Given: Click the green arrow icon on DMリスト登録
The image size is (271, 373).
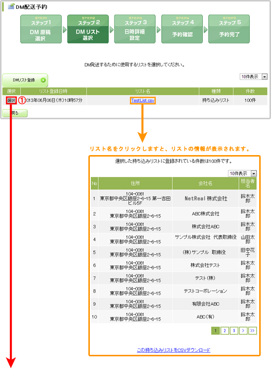Looking at the screenshot, I should coord(43,80).
